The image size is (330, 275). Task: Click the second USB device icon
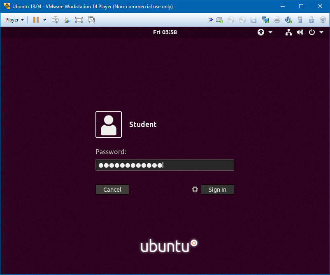tap(311, 20)
